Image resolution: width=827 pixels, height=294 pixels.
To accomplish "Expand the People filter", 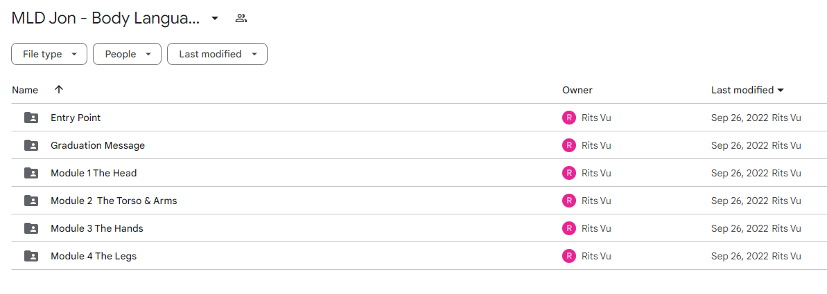I will 127,54.
